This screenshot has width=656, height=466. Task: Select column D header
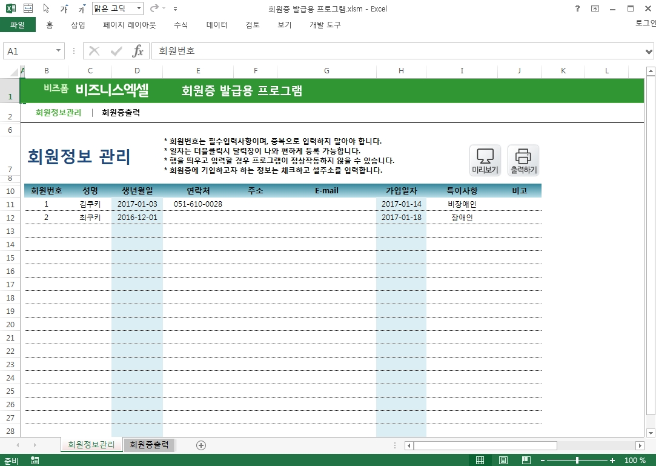click(137, 71)
